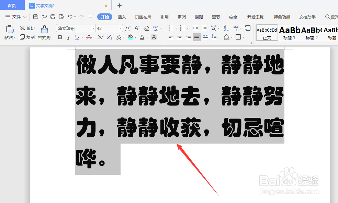338x203 pixels.
Task: Open the underline style dropdown arrow
Action: click(82, 37)
